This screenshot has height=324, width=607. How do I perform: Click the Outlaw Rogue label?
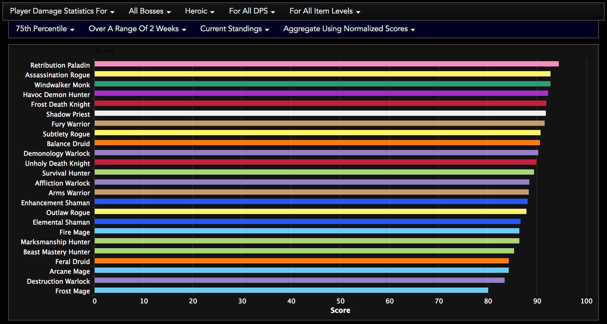(x=68, y=213)
